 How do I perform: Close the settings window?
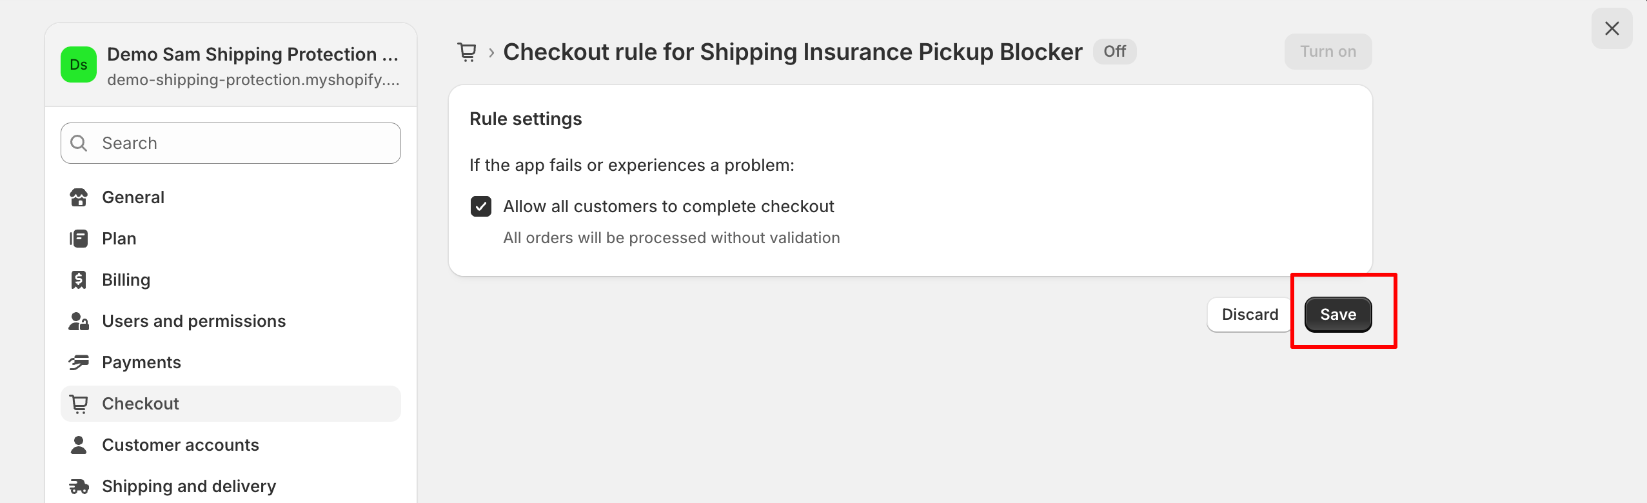1612,28
